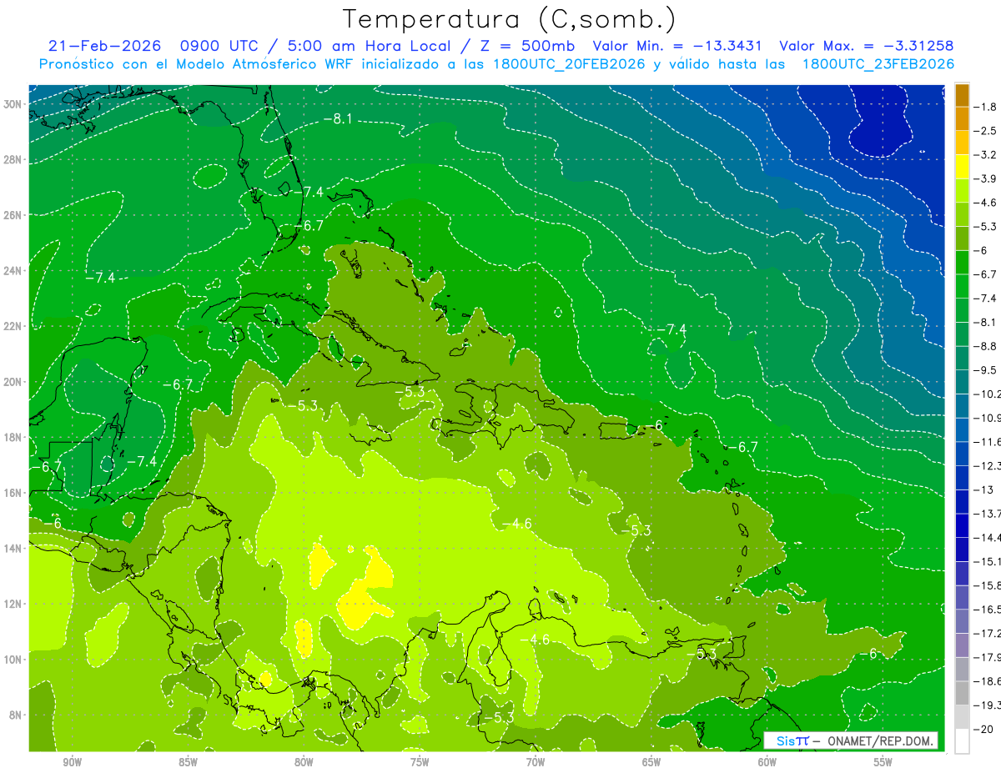This screenshot has width=1001, height=773.
Task: Click the -14.4 colorbar legend value
Action: coord(987,538)
